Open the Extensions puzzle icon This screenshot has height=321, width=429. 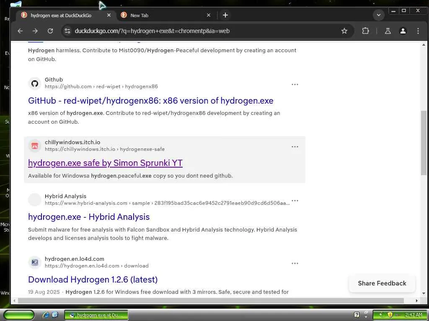click(x=365, y=31)
